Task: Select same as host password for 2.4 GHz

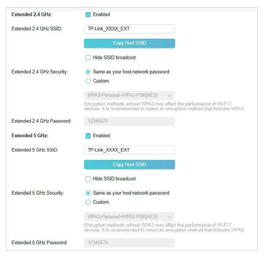Action: tap(88, 72)
